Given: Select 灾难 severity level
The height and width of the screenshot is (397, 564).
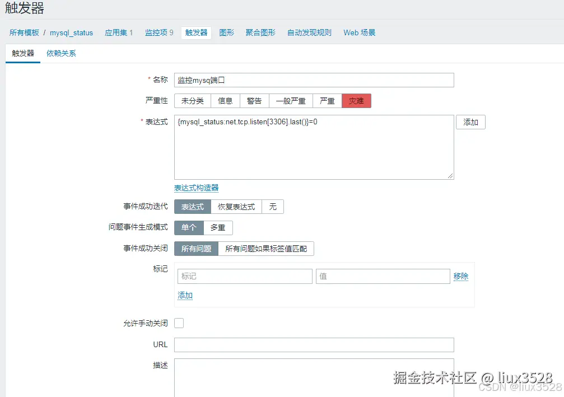Looking at the screenshot, I should pyautogui.click(x=357, y=100).
